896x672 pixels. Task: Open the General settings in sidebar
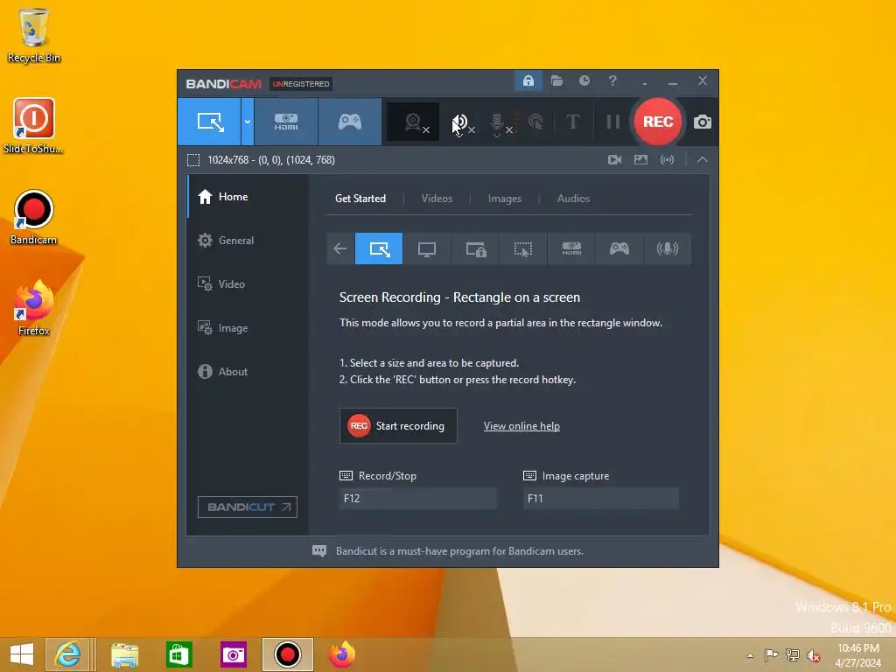click(x=248, y=241)
